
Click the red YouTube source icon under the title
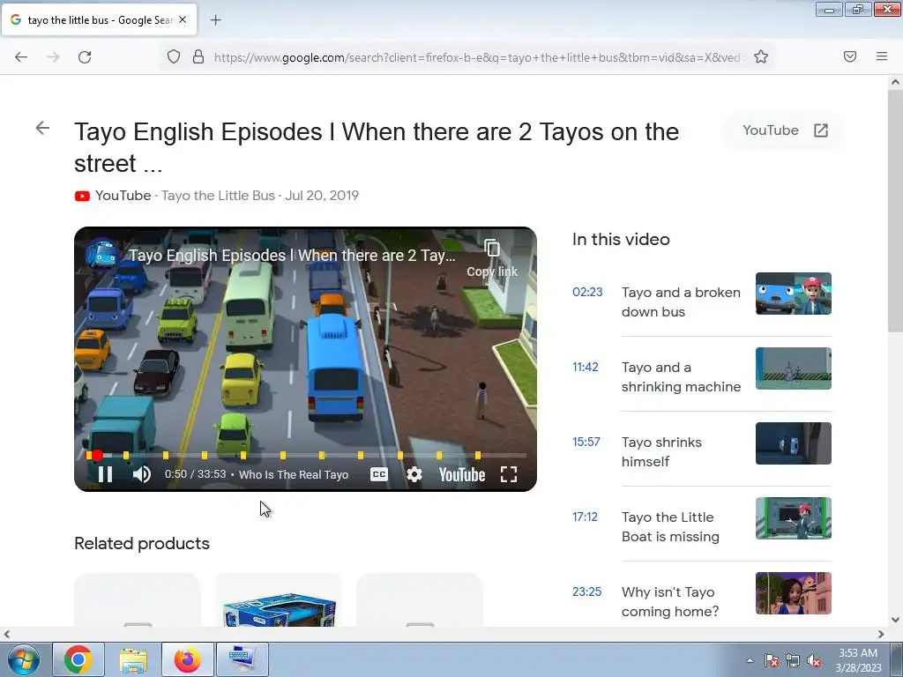tap(82, 197)
